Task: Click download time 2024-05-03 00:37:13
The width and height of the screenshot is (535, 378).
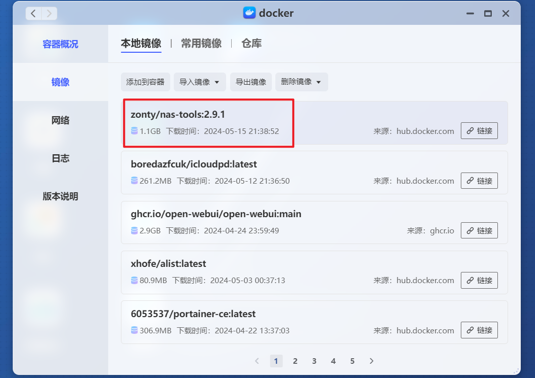Action: pyautogui.click(x=247, y=281)
